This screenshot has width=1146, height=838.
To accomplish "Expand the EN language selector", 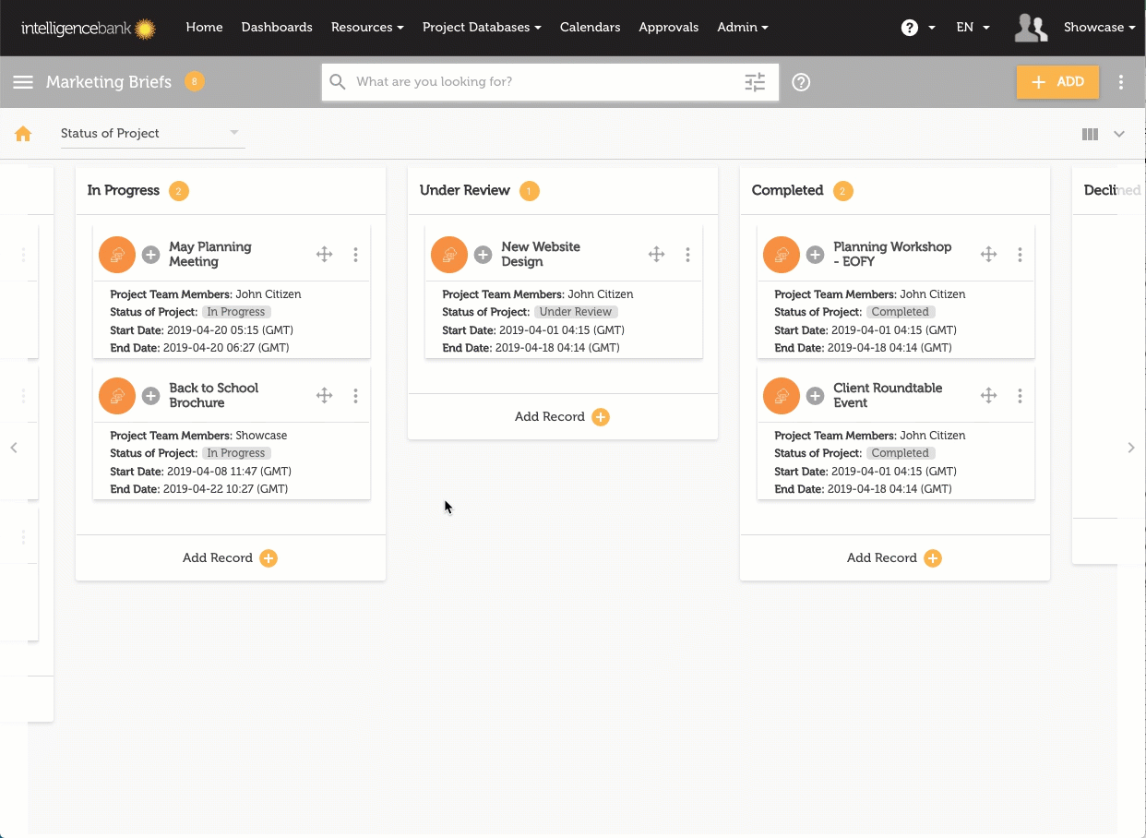I will click(x=973, y=28).
